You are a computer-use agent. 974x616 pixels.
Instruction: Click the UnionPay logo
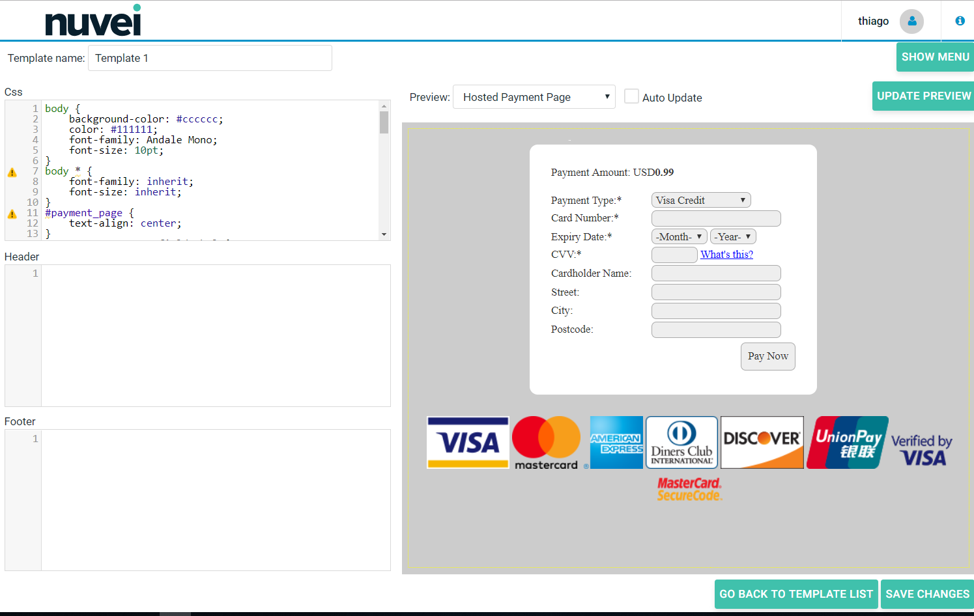coord(848,442)
